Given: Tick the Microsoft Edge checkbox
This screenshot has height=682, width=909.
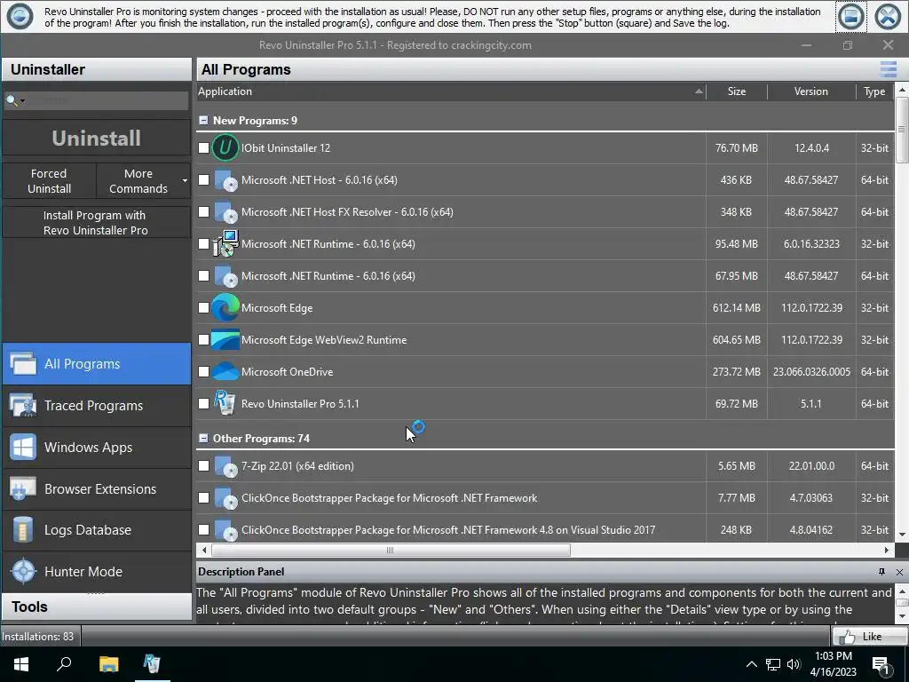Looking at the screenshot, I should pyautogui.click(x=203, y=308).
